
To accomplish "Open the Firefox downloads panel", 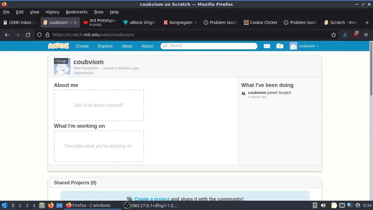I will [x=345, y=35].
